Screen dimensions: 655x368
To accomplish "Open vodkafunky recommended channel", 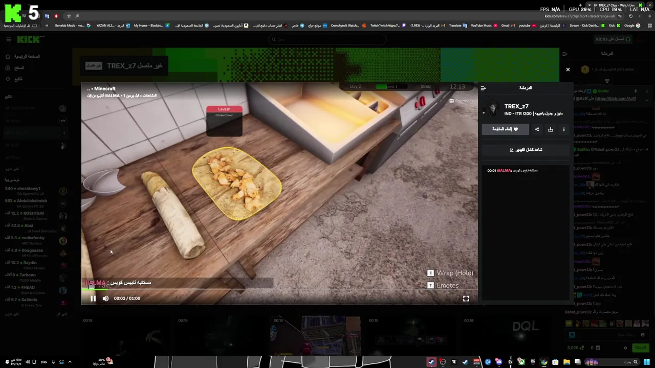I will pos(36,240).
